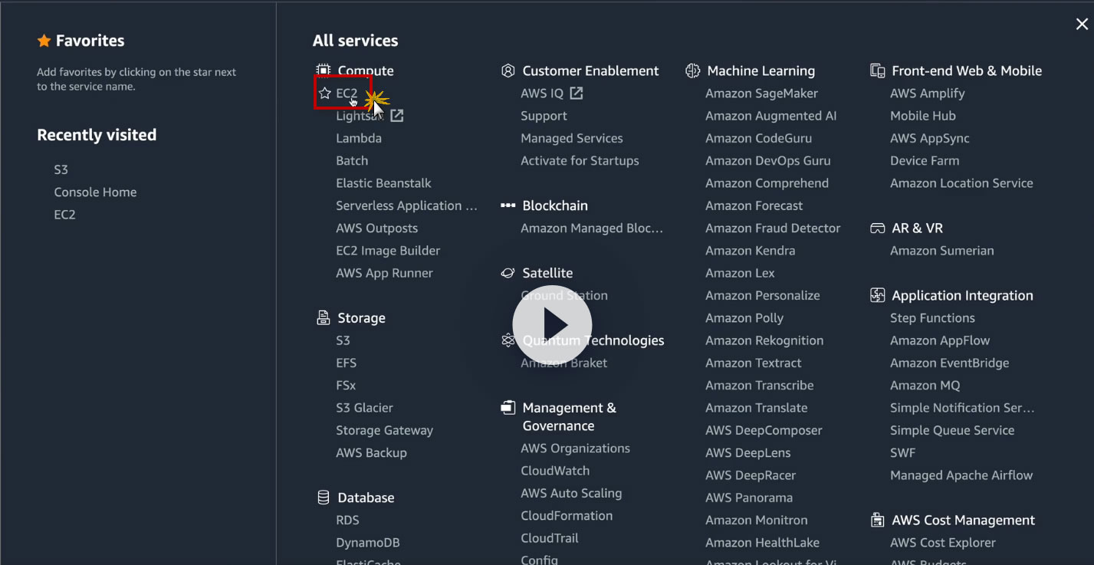Open AWS Auto Scaling
Screen dimensions: 1094x565
coord(571,494)
